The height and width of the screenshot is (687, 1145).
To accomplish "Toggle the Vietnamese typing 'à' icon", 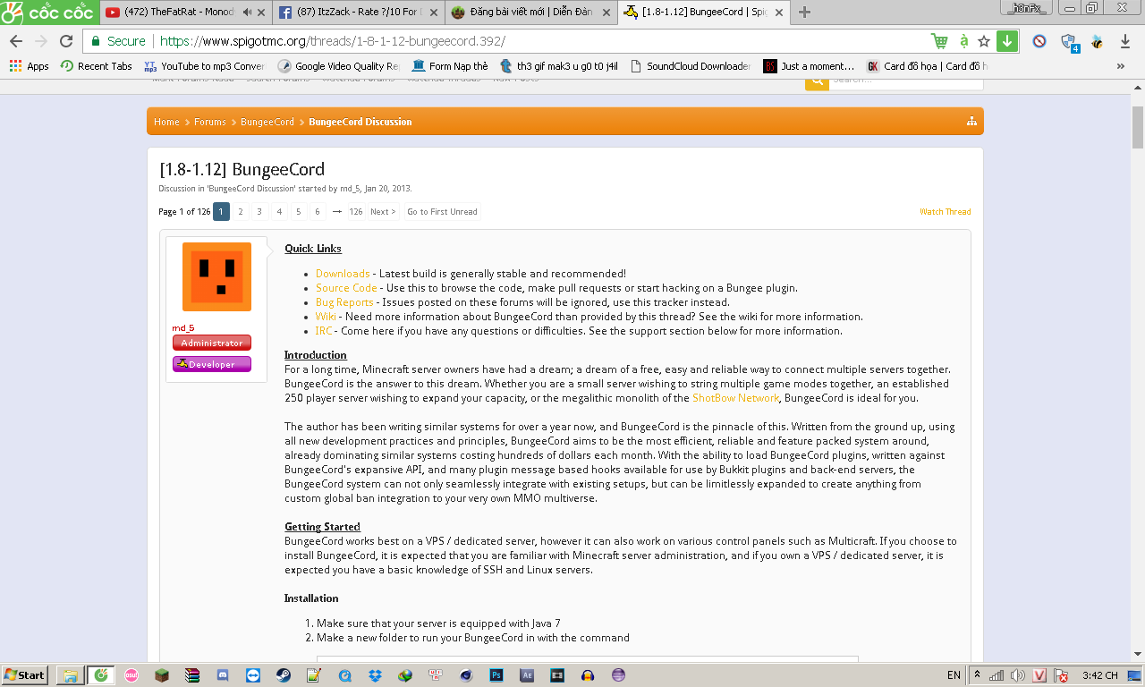I will (x=963, y=41).
